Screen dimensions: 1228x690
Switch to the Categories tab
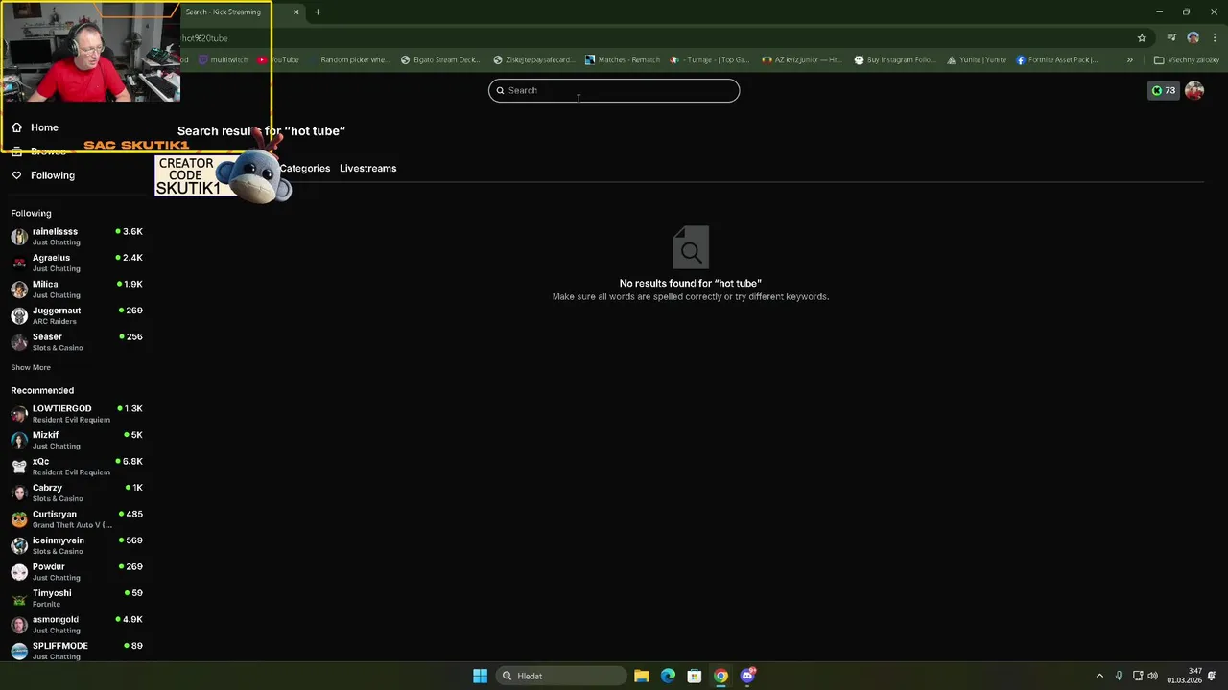point(305,168)
